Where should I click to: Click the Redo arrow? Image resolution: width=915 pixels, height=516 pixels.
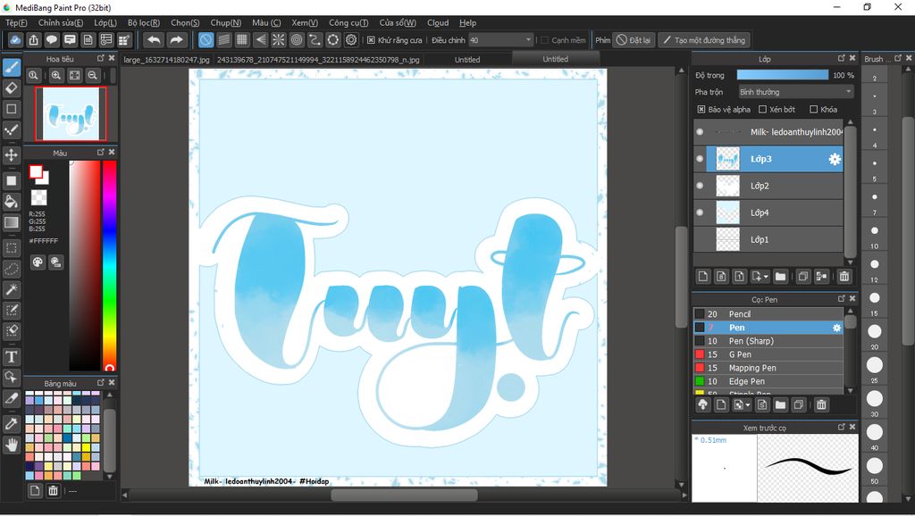click(x=176, y=40)
